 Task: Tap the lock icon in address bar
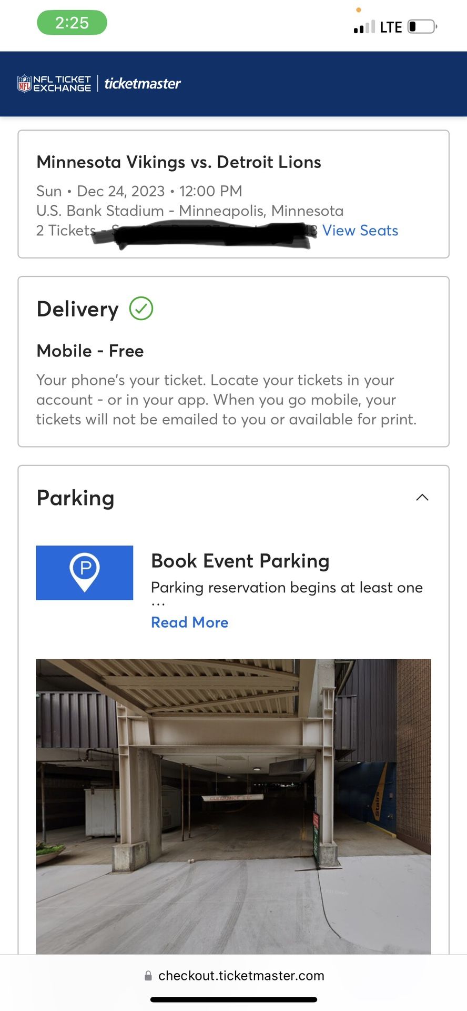click(148, 976)
